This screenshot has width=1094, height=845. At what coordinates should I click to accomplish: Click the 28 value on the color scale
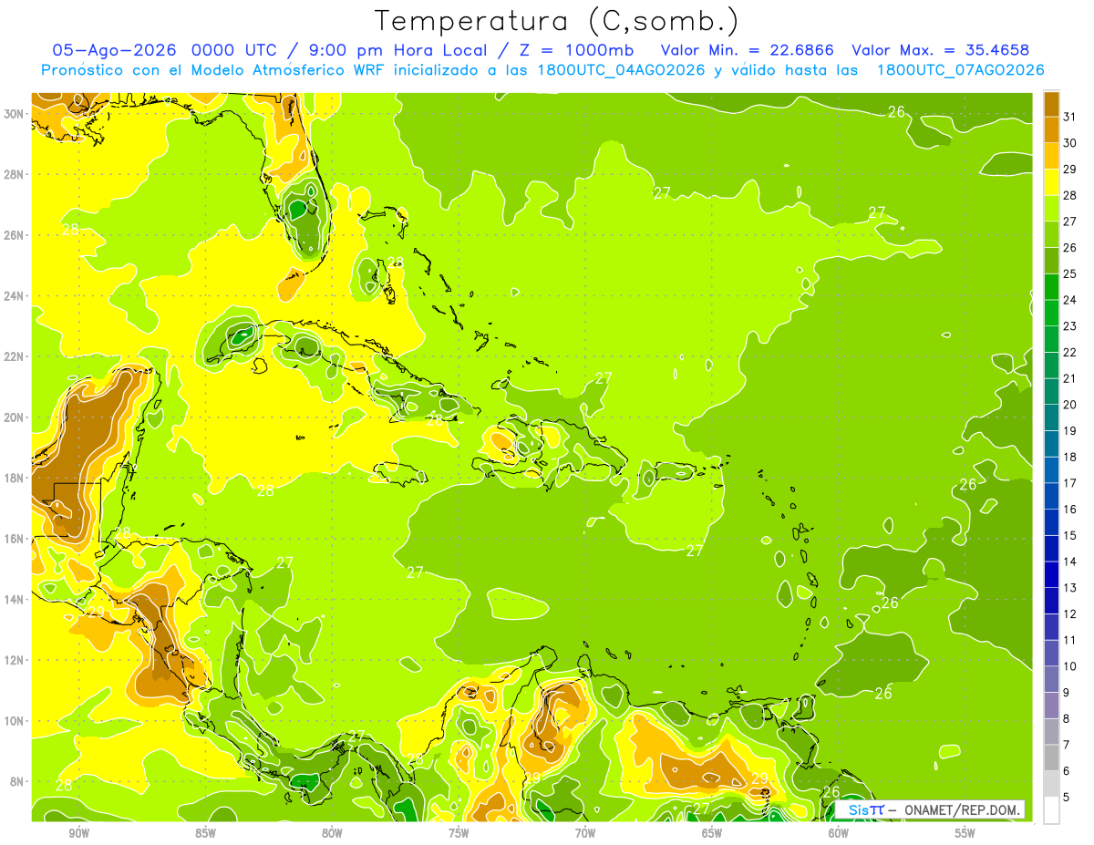tap(1069, 195)
